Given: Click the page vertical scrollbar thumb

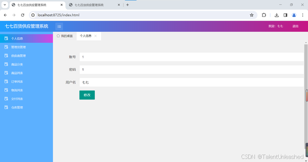Looking at the screenshot, I should [306, 96].
